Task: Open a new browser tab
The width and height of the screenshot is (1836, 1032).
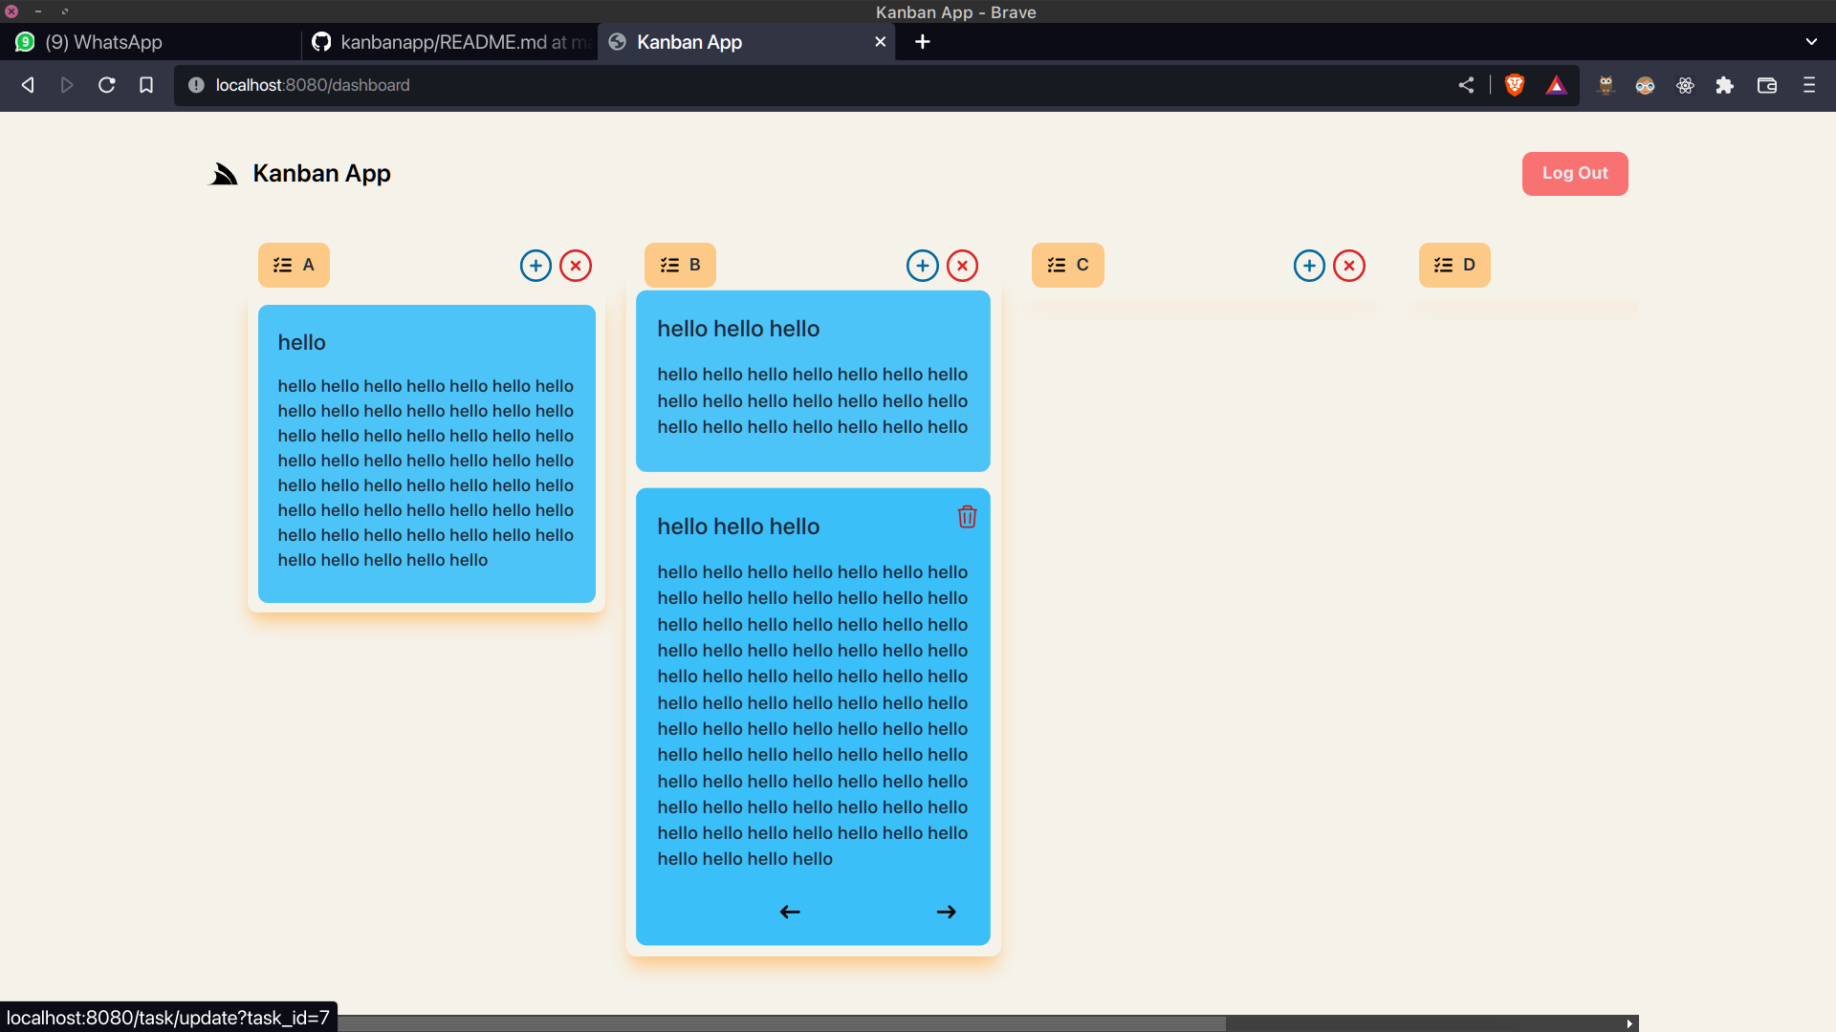Action: coord(922,42)
